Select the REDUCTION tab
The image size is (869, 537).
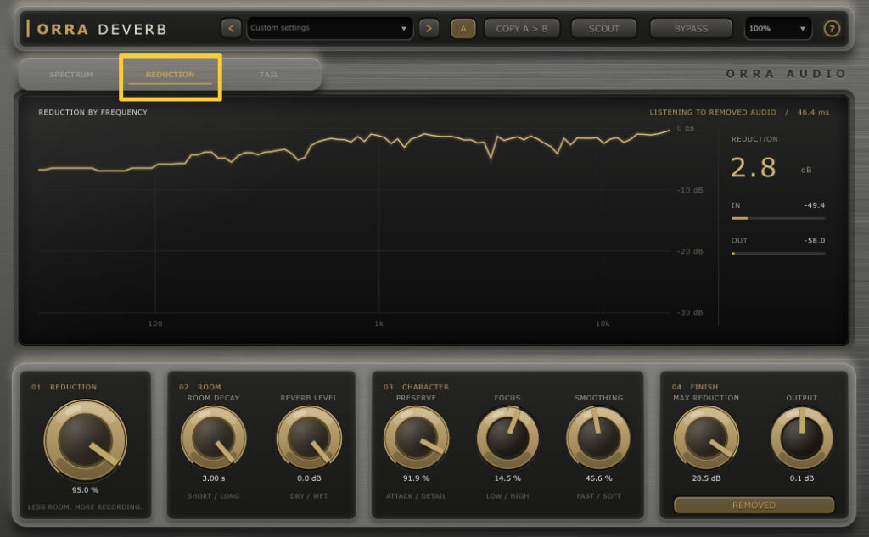coord(170,75)
